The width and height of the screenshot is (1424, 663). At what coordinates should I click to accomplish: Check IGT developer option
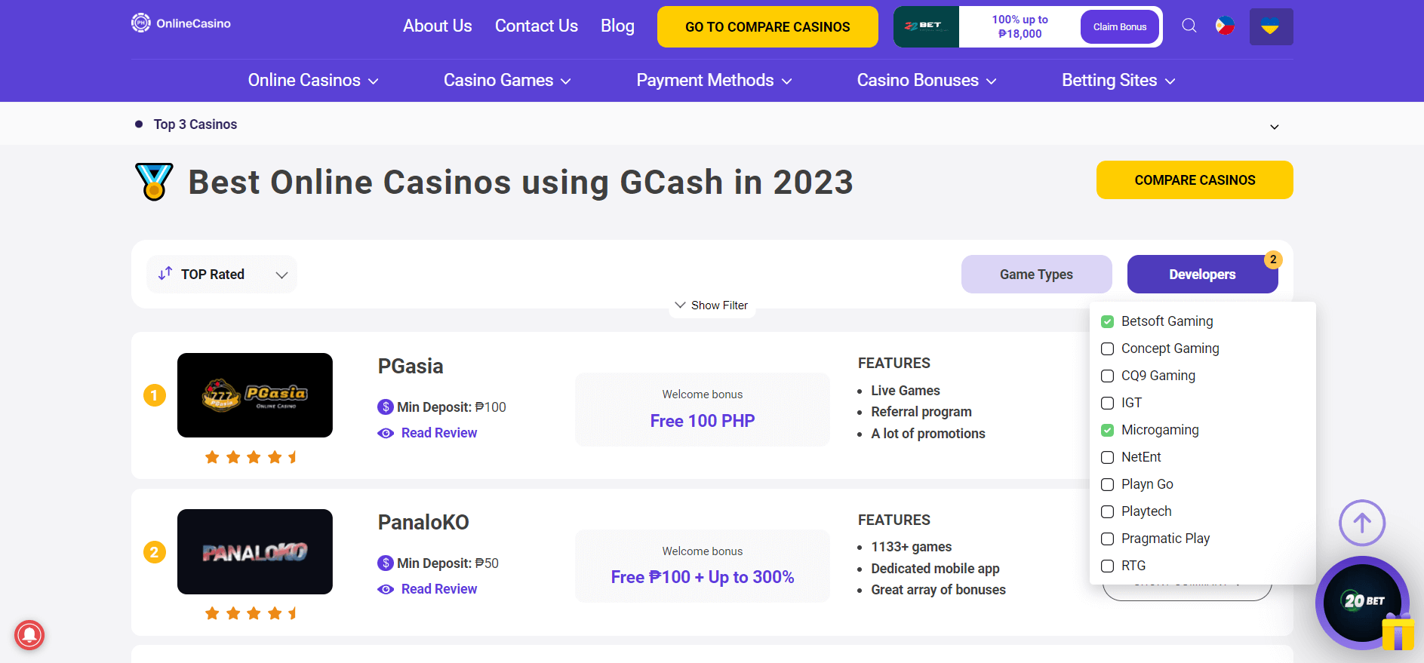pos(1107,403)
